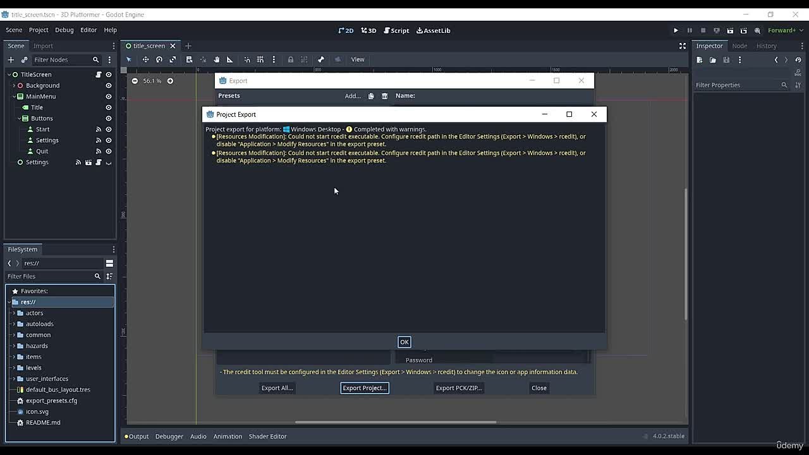This screenshot has height=455, width=809.
Task: Activate the Ruler Mode tool
Action: (x=229, y=59)
